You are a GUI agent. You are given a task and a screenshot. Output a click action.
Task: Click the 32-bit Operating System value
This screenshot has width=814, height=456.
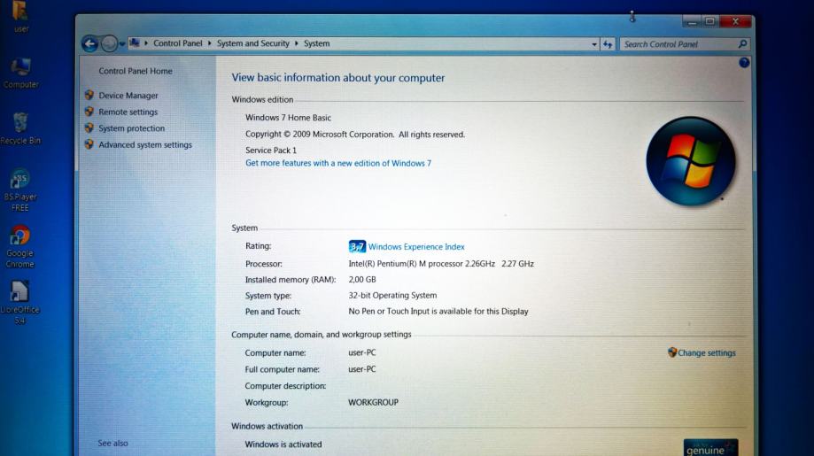pos(392,295)
